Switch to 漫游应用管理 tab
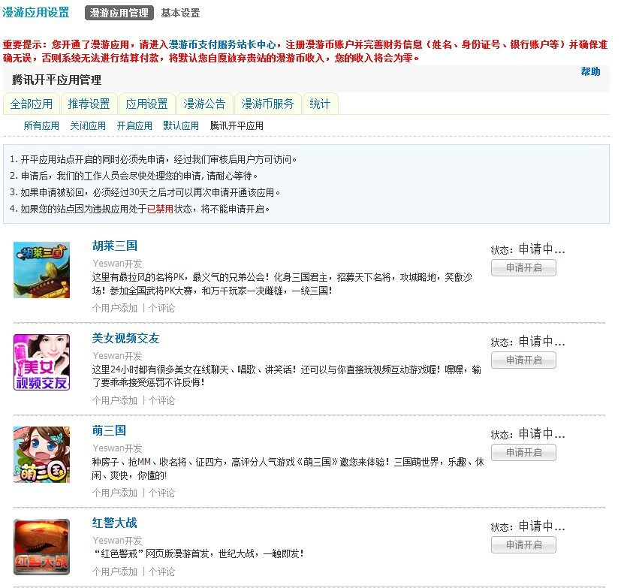 click(119, 13)
